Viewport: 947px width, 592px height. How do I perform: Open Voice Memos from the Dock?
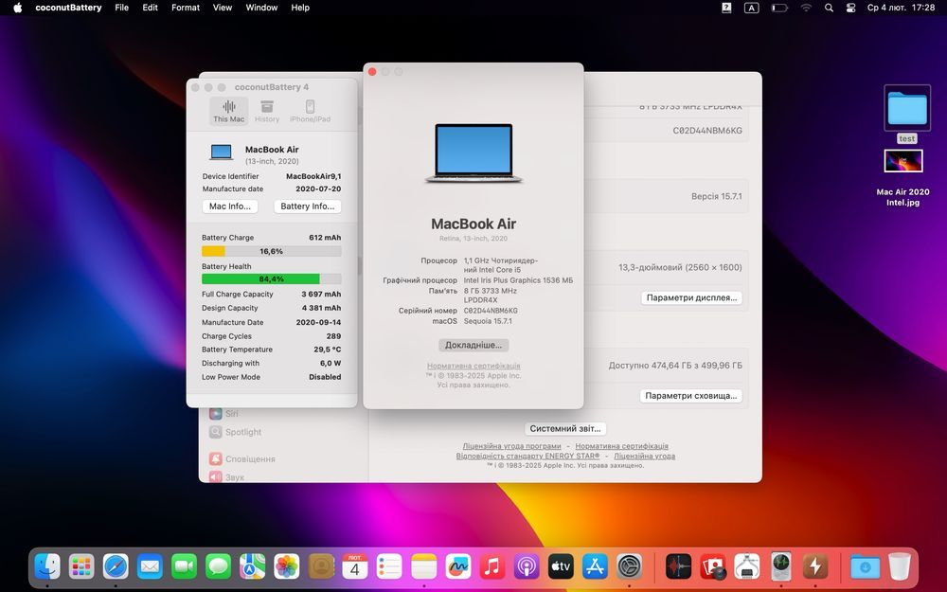click(678, 566)
